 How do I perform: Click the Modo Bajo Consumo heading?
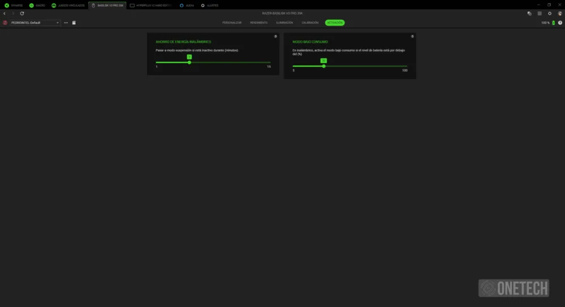click(x=310, y=42)
